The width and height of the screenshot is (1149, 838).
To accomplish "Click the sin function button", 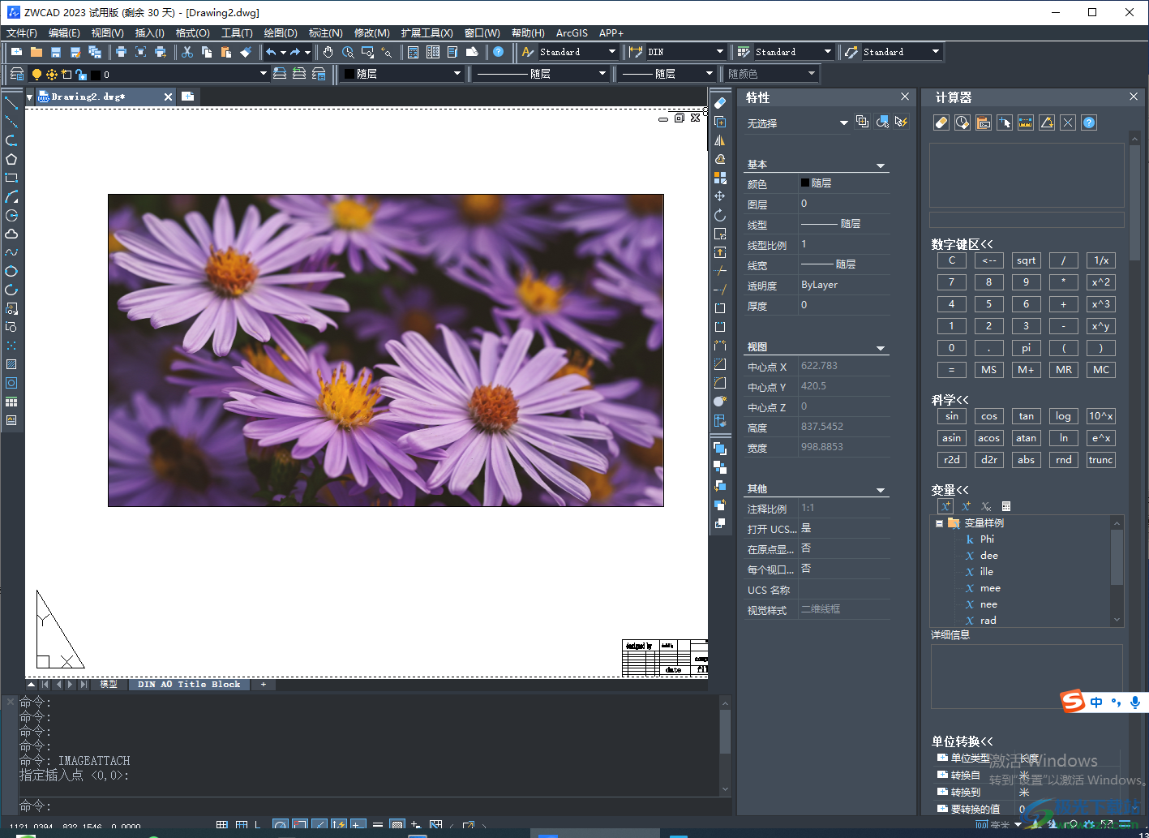I will tap(951, 416).
